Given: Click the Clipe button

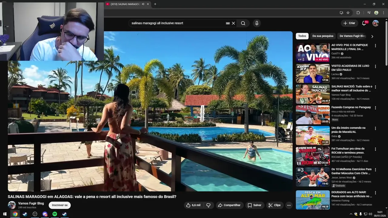Looking at the screenshot, I should click(x=274, y=205).
